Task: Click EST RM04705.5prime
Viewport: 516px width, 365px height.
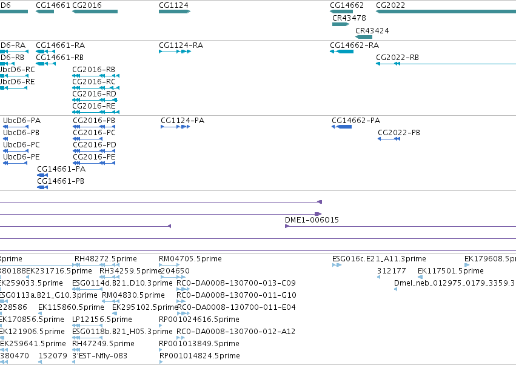Action: pyautogui.click(x=190, y=259)
